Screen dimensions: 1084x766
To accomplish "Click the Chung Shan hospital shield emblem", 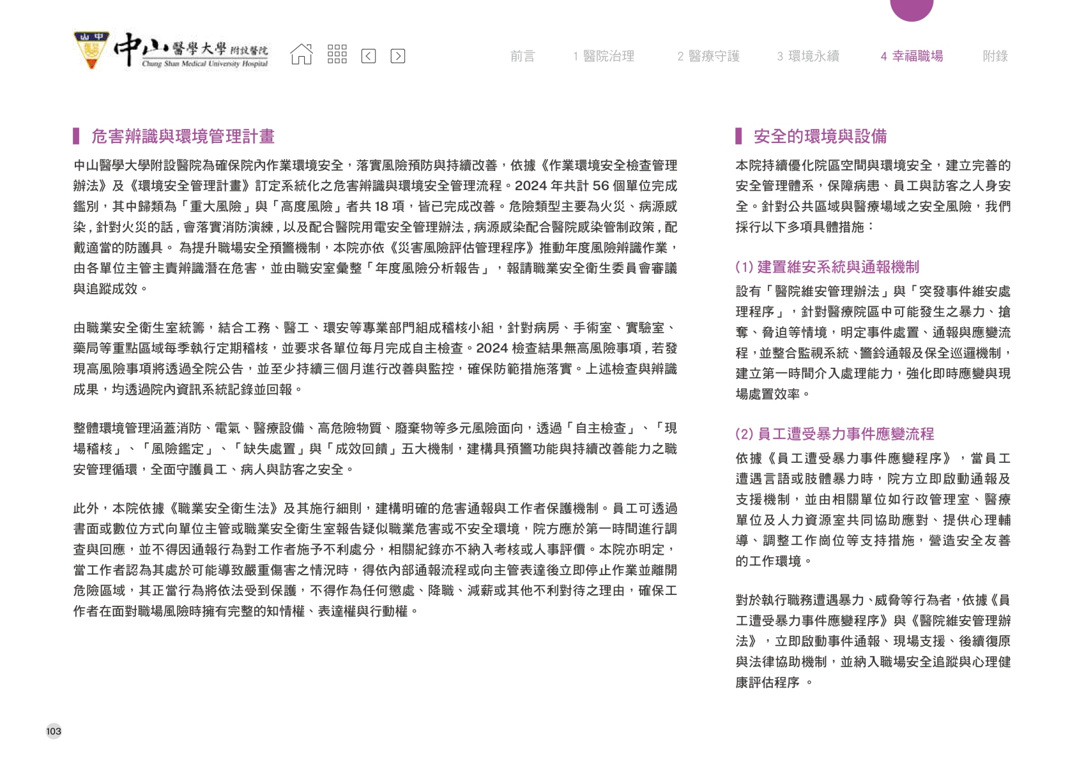I will [x=91, y=50].
